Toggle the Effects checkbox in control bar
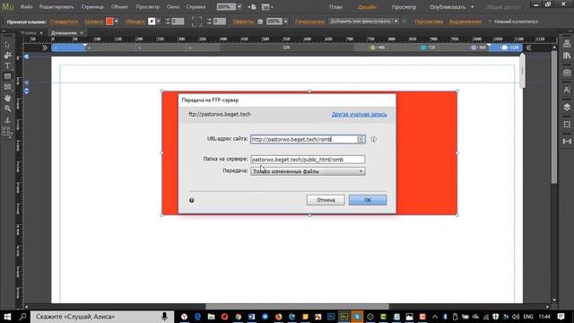The width and height of the screenshot is (574, 323). click(260, 22)
